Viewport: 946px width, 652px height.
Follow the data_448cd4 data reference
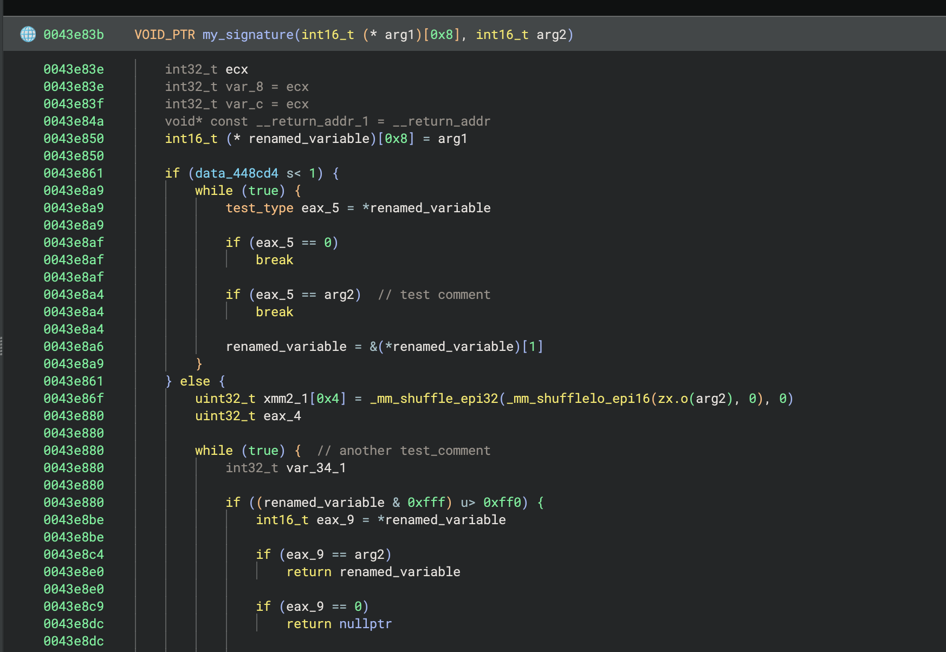[236, 173]
